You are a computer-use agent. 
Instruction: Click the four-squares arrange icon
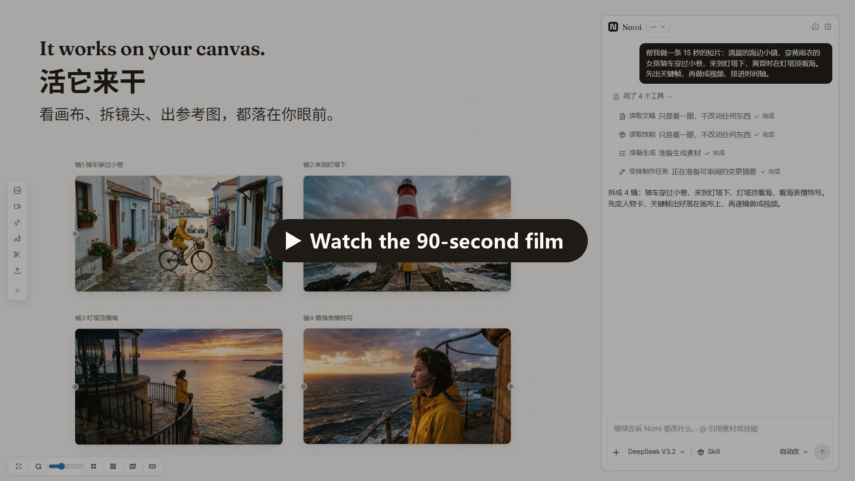click(x=113, y=466)
